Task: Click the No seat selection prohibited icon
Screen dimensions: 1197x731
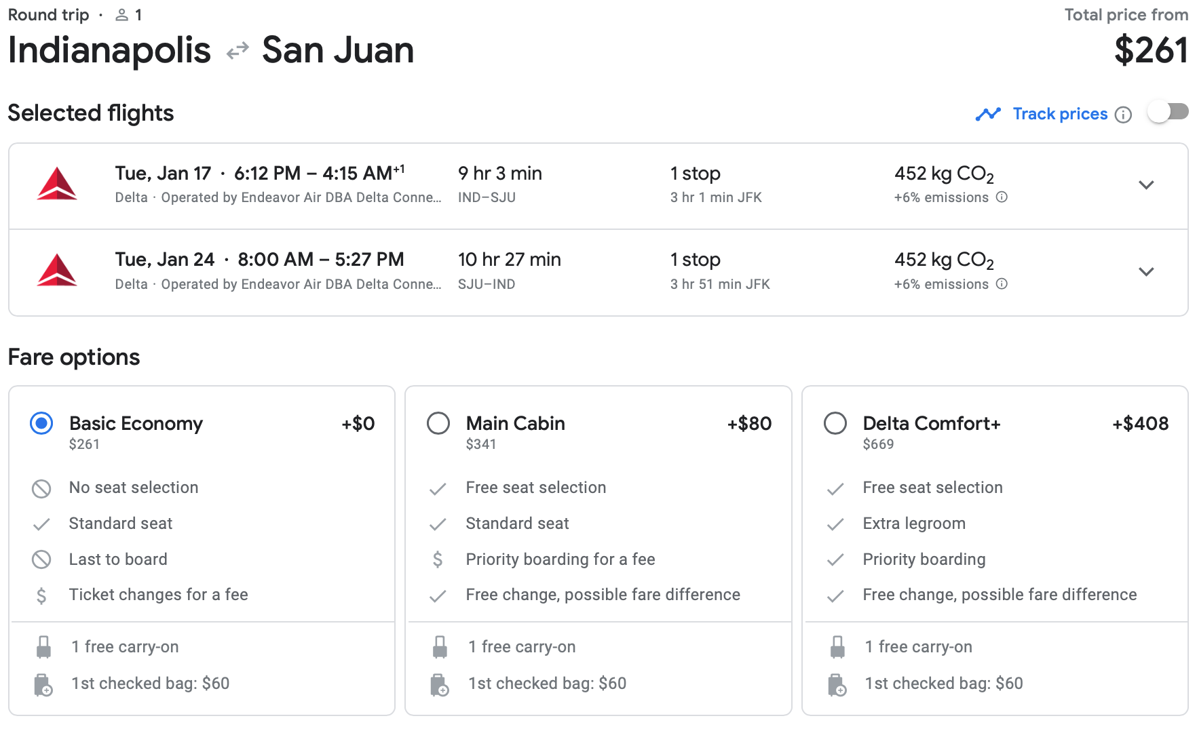Action: point(41,488)
